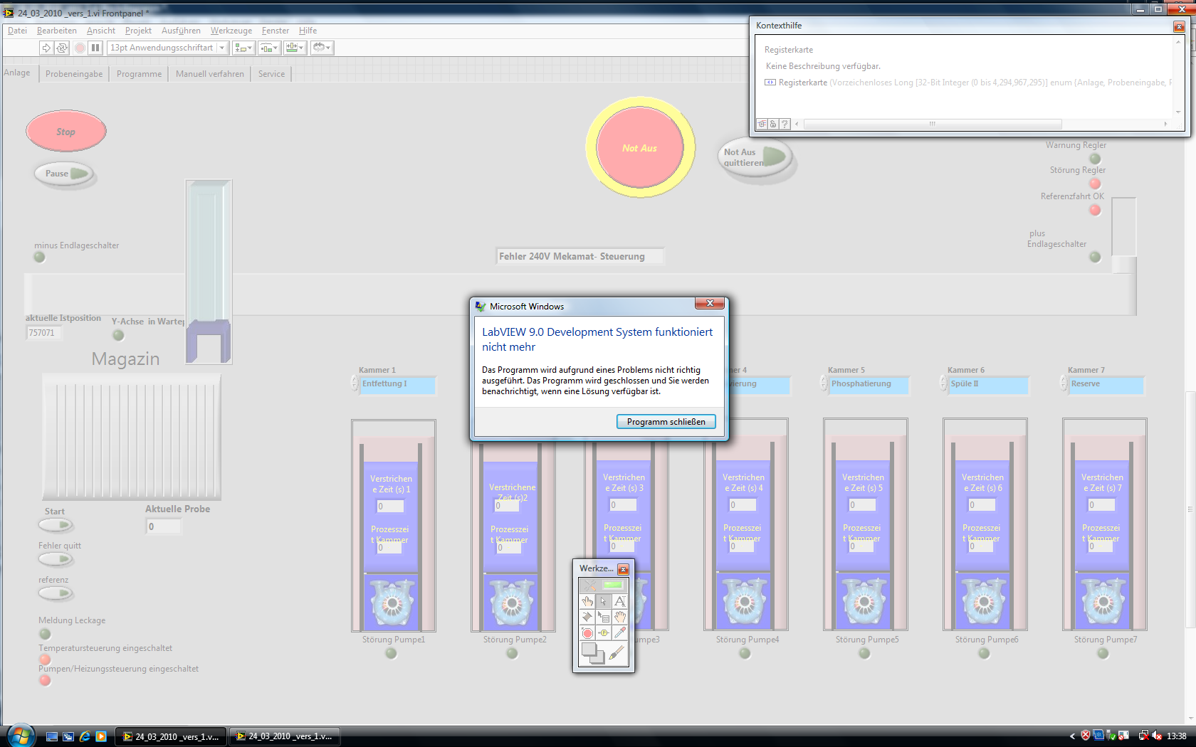
Task: Select the Probe tool
Action: [604, 632]
